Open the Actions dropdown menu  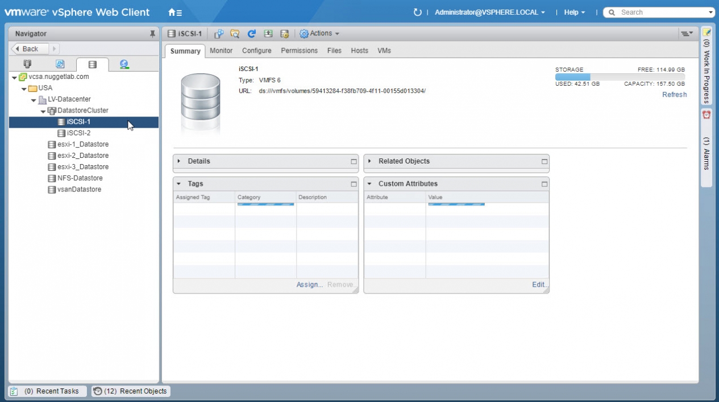tap(319, 34)
